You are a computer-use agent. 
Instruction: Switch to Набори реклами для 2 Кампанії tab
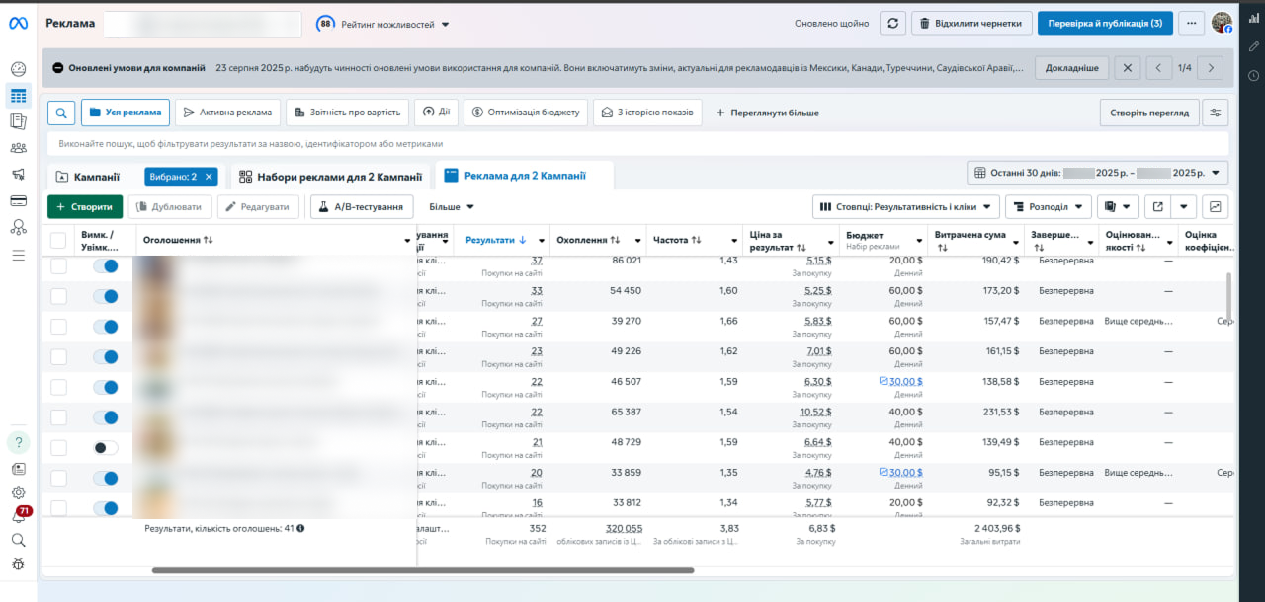[332, 177]
